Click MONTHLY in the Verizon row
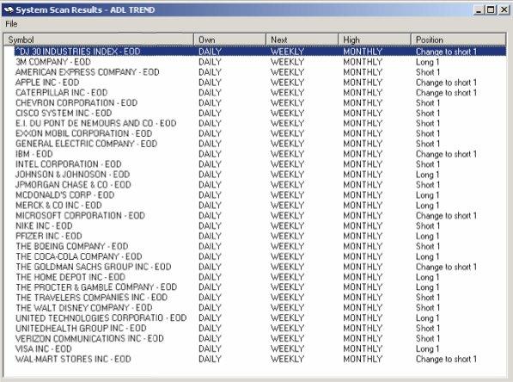Image resolution: width=513 pixels, height=382 pixels. (363, 338)
